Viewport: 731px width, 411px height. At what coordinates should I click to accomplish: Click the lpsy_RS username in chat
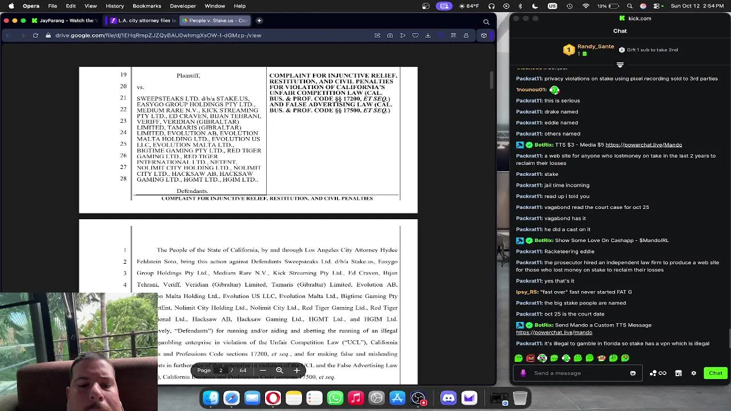coord(527,292)
